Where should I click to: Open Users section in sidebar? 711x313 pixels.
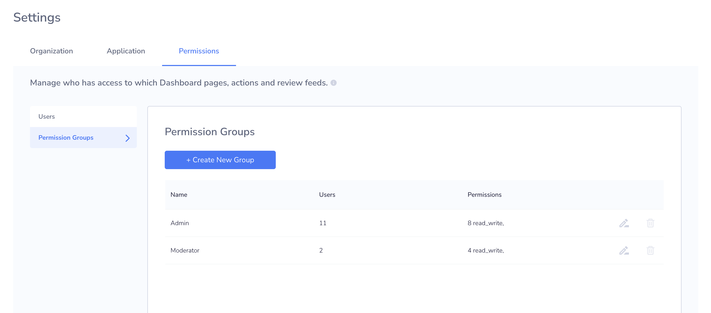[x=46, y=116]
